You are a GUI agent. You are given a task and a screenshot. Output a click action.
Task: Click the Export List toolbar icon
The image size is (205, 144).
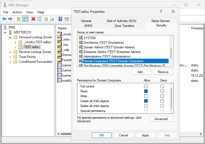coord(52,19)
